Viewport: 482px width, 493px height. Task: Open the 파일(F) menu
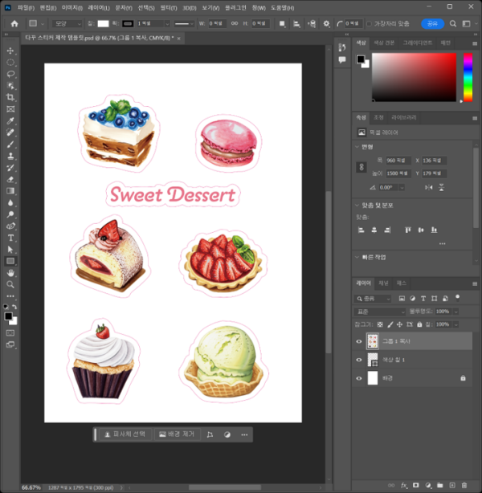[x=26, y=8]
